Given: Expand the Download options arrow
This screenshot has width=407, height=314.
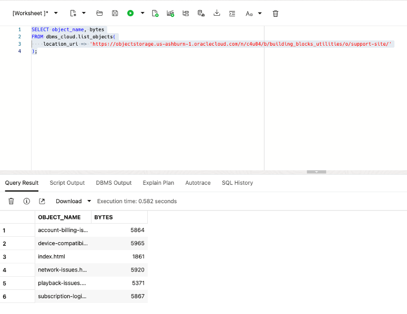Looking at the screenshot, I should (89, 201).
